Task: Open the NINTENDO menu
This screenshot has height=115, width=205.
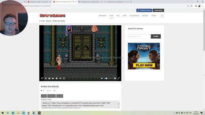Action: (102, 16)
